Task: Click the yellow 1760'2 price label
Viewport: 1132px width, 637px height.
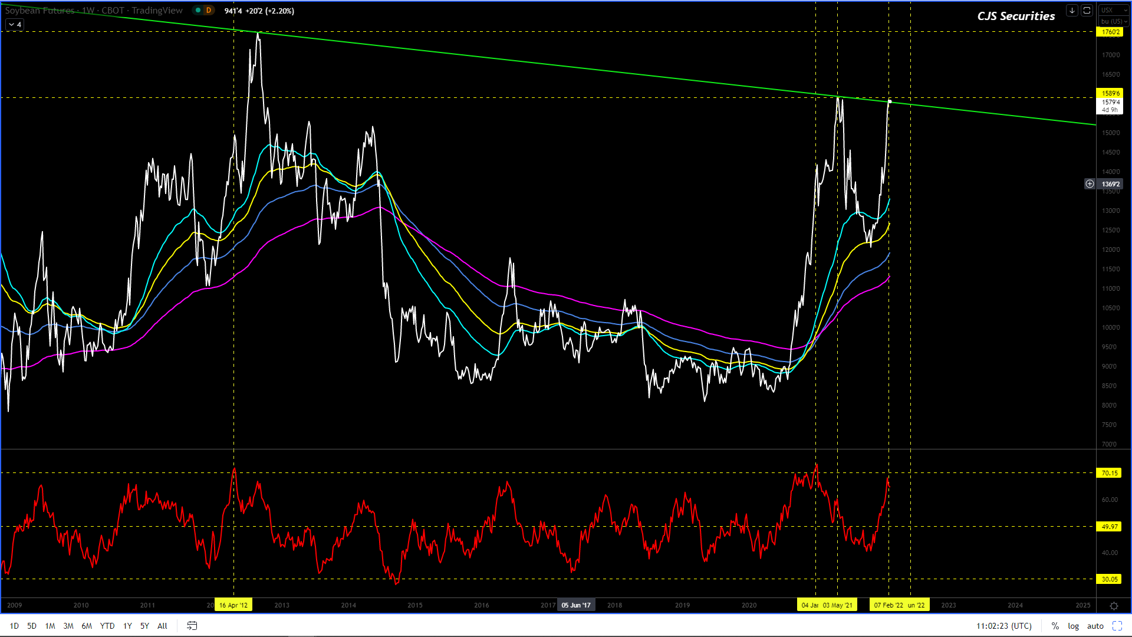Action: coord(1110,32)
